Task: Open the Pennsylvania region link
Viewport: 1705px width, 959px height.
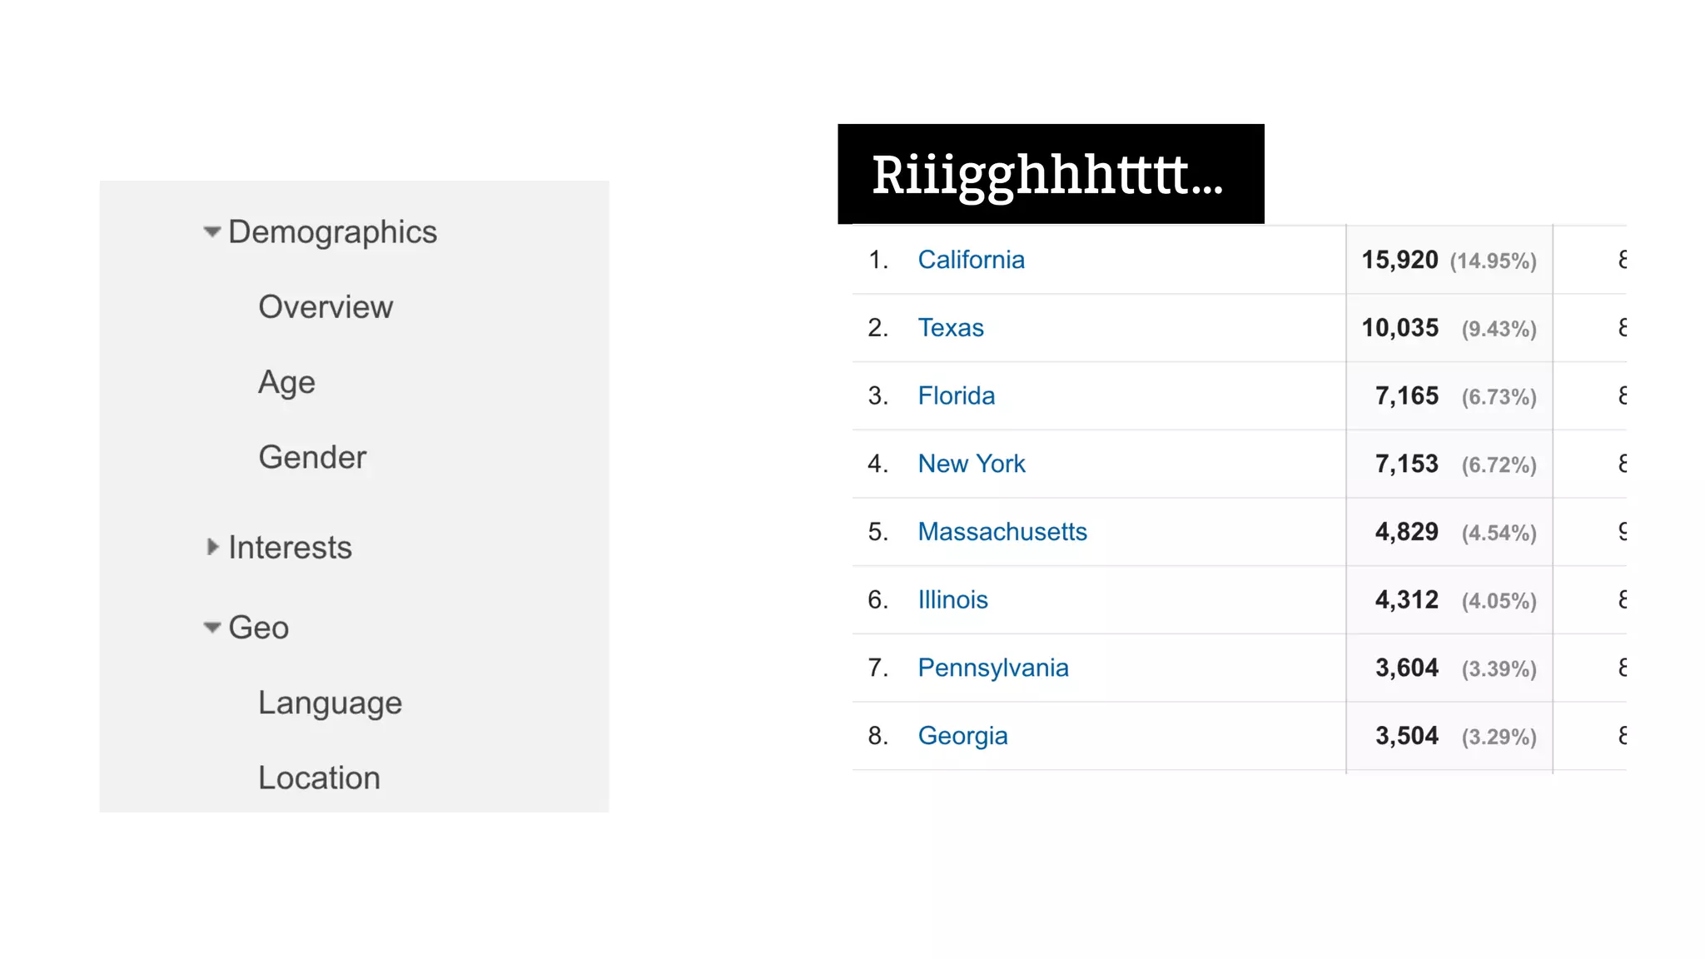Action: 993,668
